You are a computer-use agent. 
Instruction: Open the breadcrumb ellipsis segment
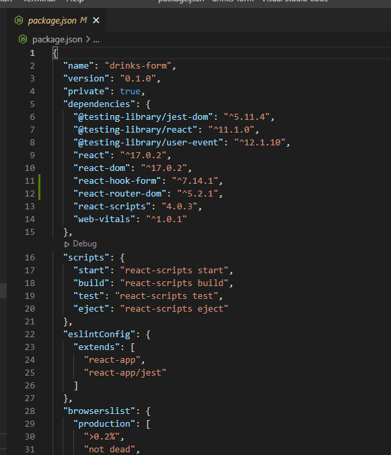pyautogui.click(x=96, y=40)
